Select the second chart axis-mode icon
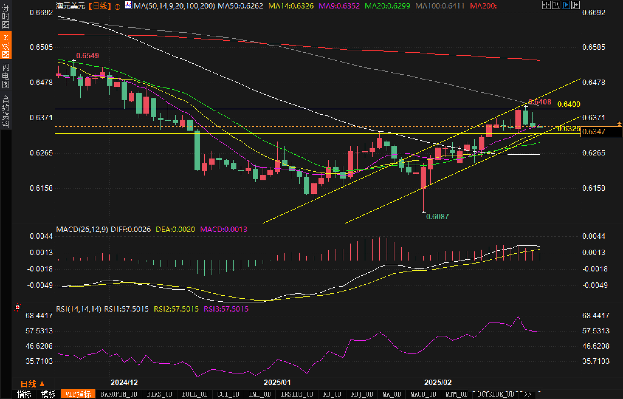623x399 pixels. pyautogui.click(x=556, y=5)
